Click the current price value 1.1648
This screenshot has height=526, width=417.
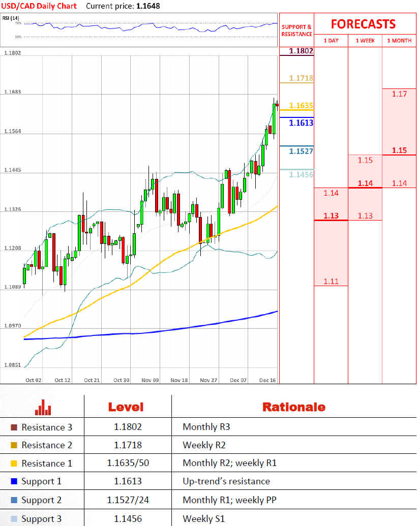point(148,6)
